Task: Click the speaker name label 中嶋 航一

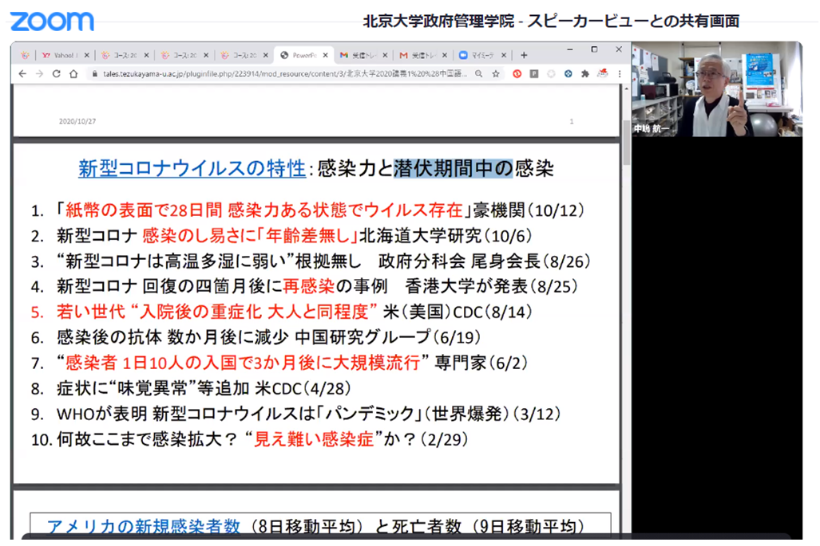Action: point(651,128)
